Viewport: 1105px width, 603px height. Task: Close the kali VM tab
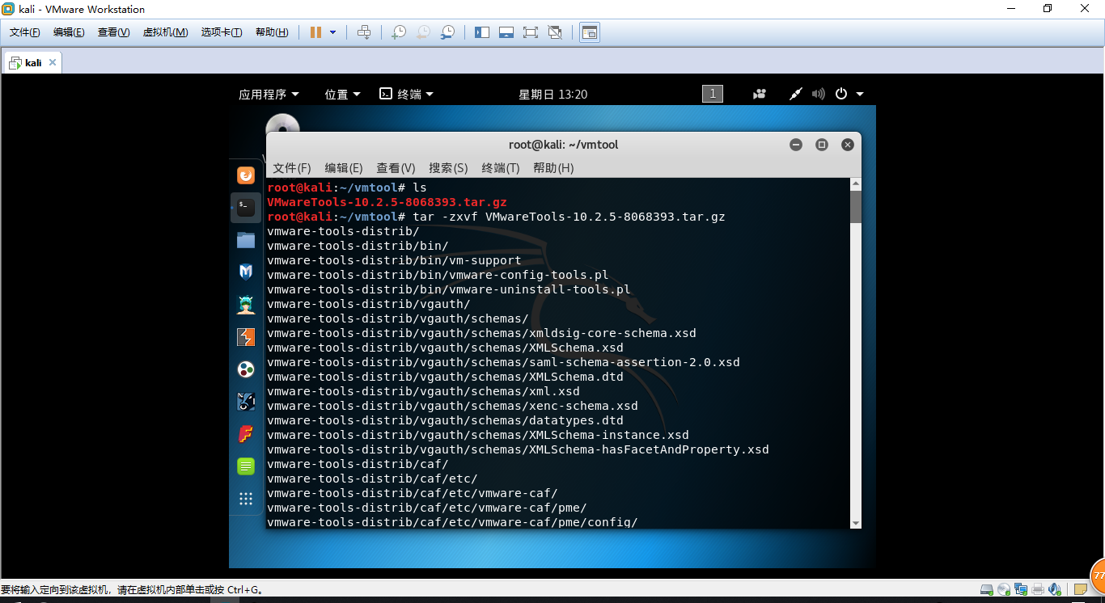[53, 62]
